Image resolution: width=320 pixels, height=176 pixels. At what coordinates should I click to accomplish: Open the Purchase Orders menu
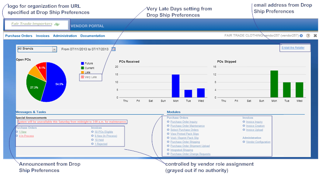coord(19,36)
